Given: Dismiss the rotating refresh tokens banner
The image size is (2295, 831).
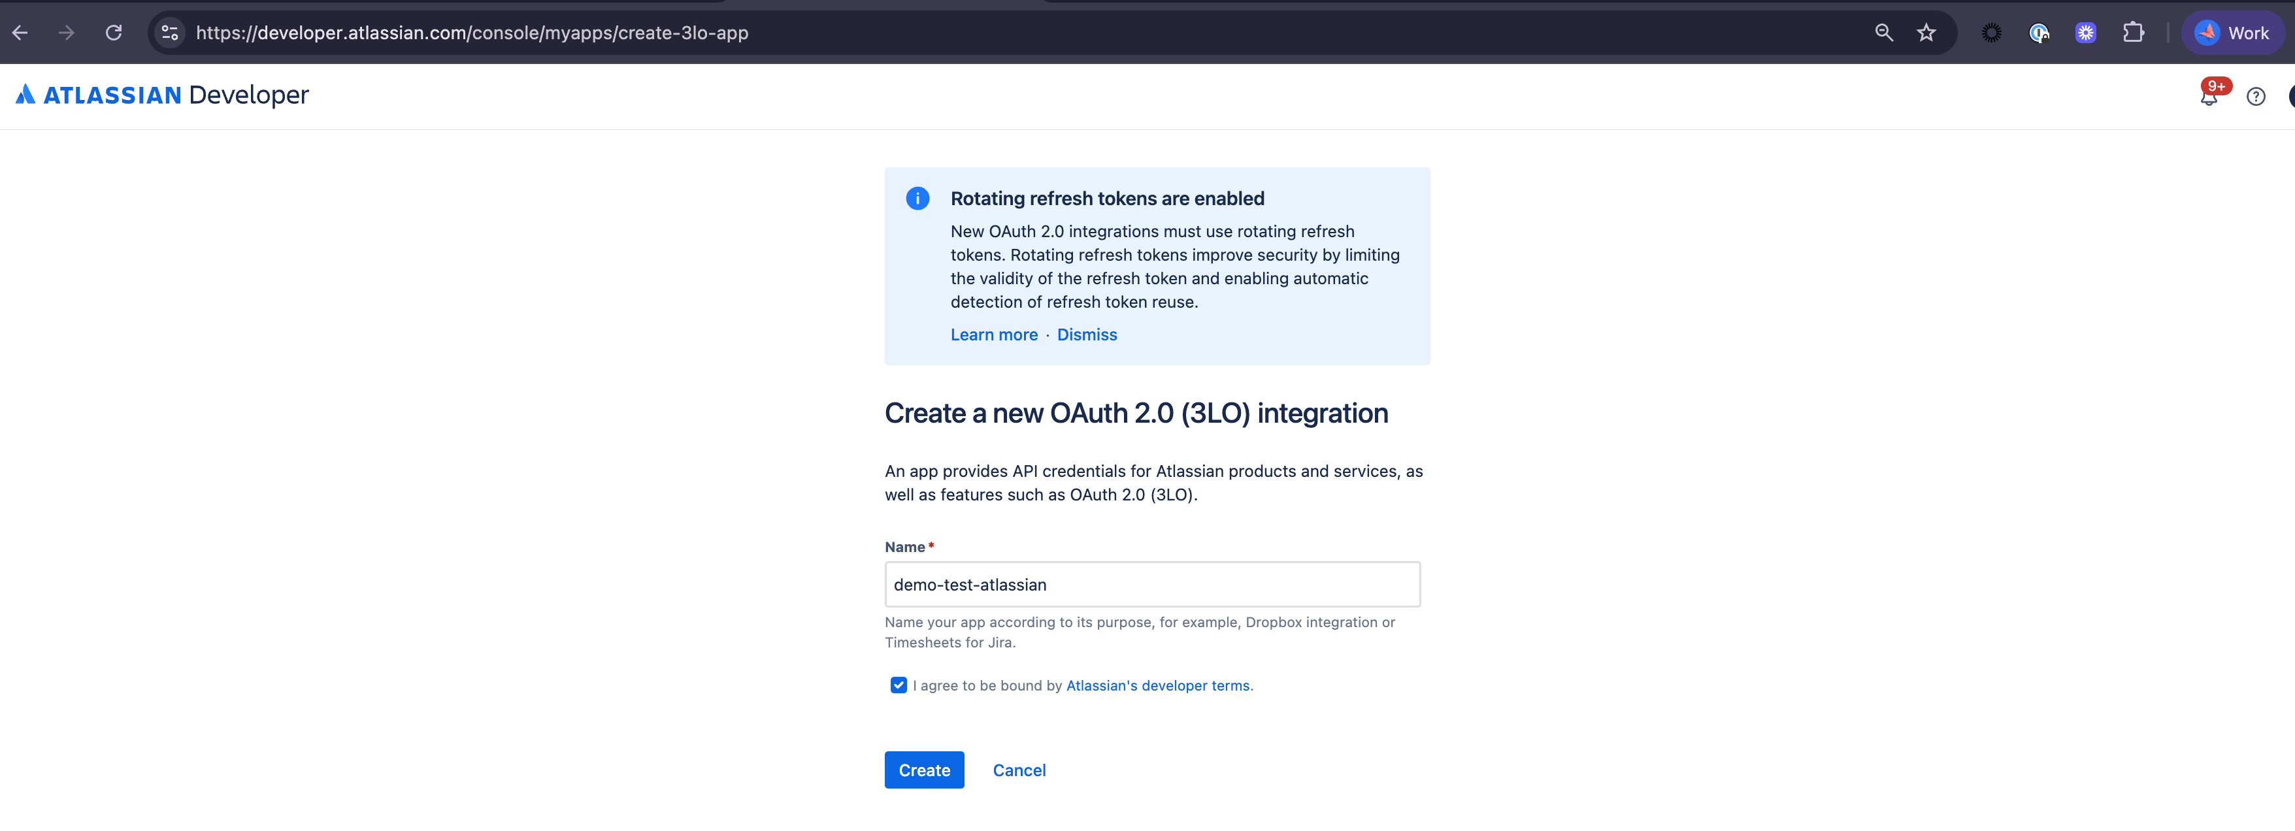Looking at the screenshot, I should click(1086, 335).
